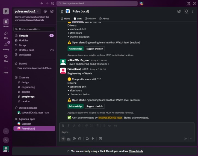Select pulsesandbox1 workspace tile P
Image resolution: width=198 pixels, height=156 pixels.
[x=6, y=11]
